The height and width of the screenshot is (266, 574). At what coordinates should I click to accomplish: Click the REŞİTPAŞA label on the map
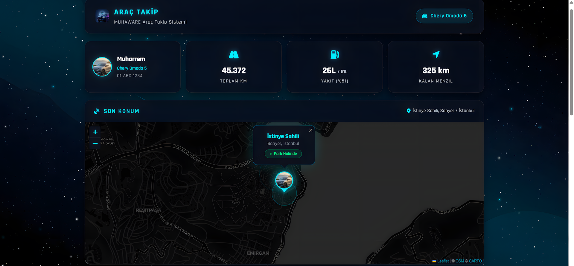pos(148,210)
